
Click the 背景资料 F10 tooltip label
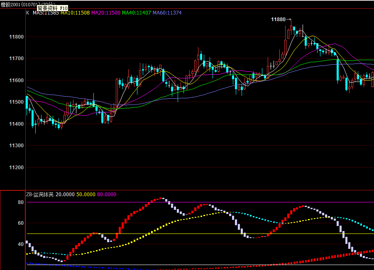click(53, 8)
